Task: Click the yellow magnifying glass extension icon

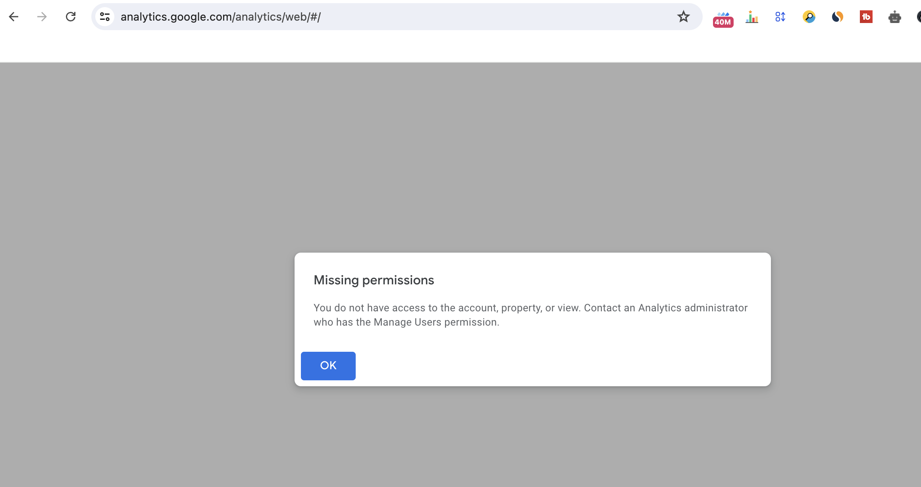Action: click(x=809, y=17)
